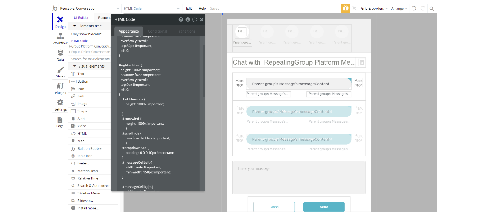Open the Design tab in sidebar

pyautogui.click(x=60, y=22)
